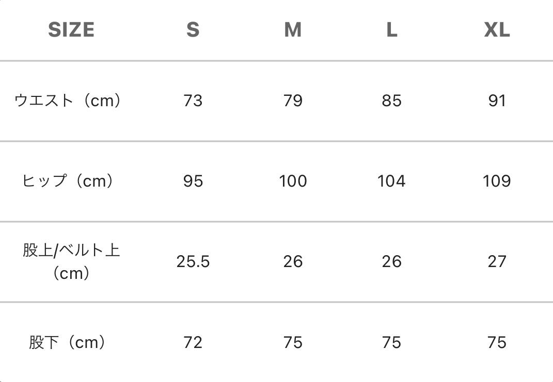Click waist value 79 for size M
Viewport: 553px width, 382px height.
click(x=293, y=101)
